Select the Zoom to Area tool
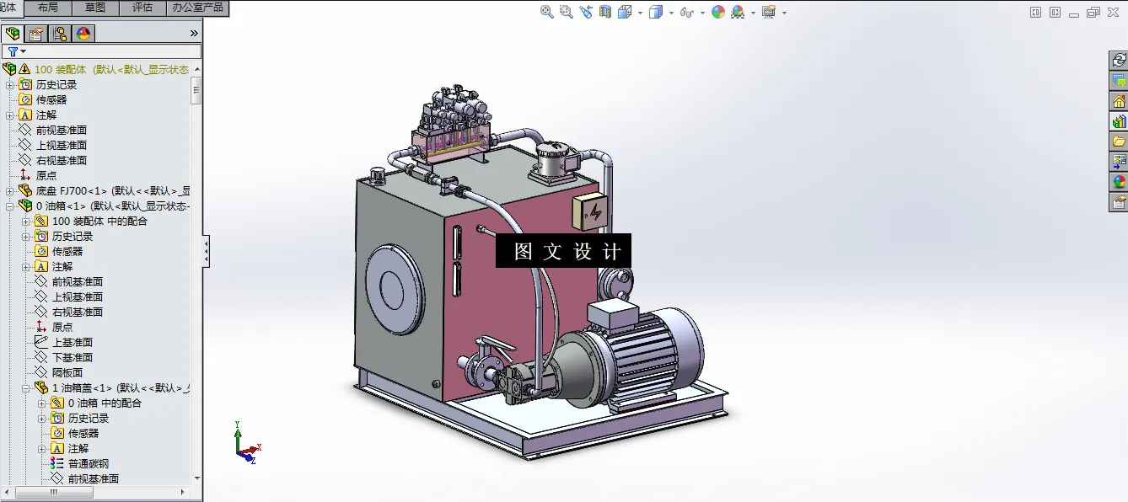Screen dimensions: 1128x502 pos(567,12)
